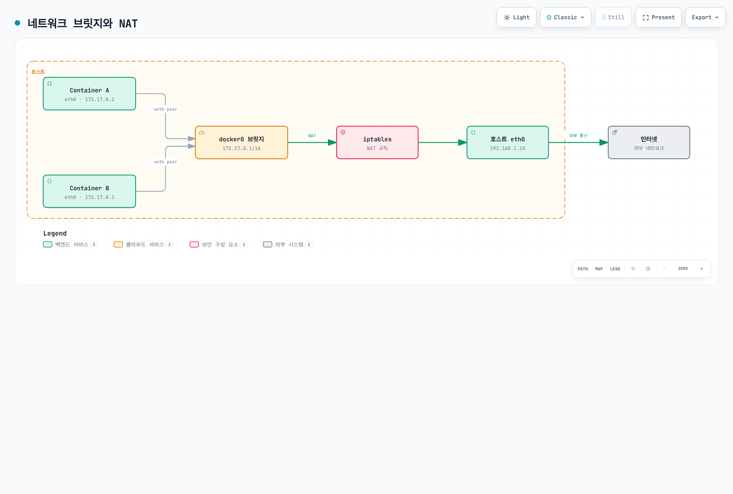Toggle 백엔드 서비스 legend swatch
This screenshot has height=494, width=733.
48,245
